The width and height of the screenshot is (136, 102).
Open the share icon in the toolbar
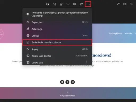tap(81, 4)
